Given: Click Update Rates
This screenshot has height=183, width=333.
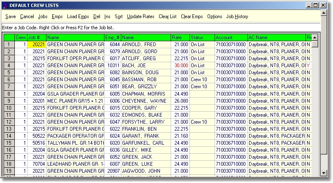Looking at the screenshot, I should pos(141,16).
